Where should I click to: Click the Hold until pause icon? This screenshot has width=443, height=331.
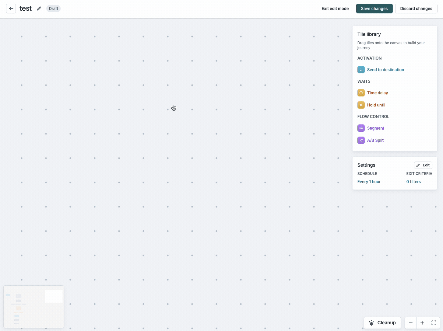point(361,105)
